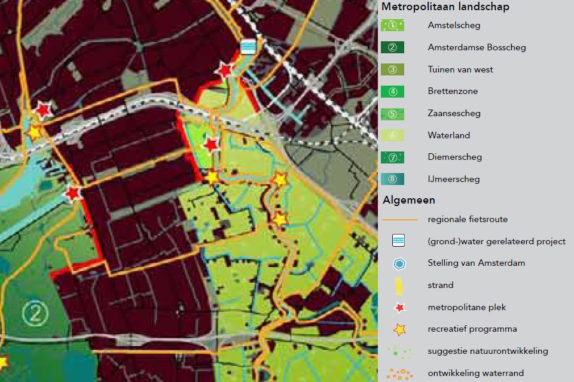Click the Amstelscheg number 1 legend swatch

pyautogui.click(x=392, y=25)
